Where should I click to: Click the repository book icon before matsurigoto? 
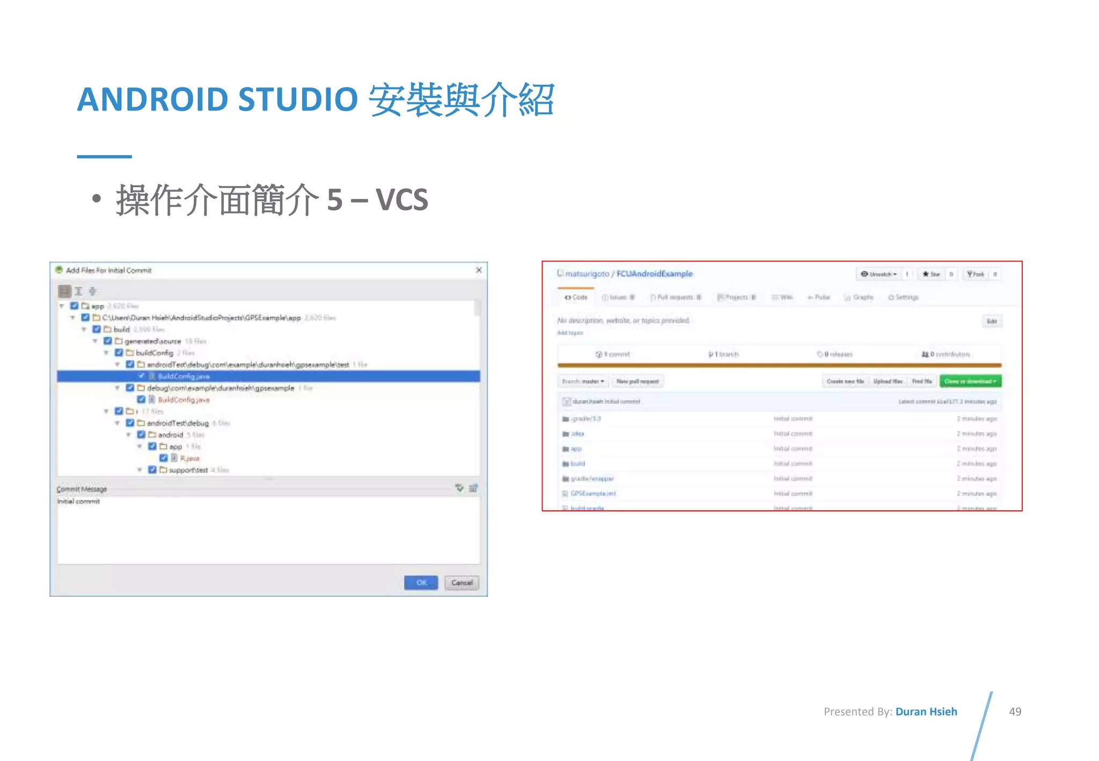pos(560,273)
